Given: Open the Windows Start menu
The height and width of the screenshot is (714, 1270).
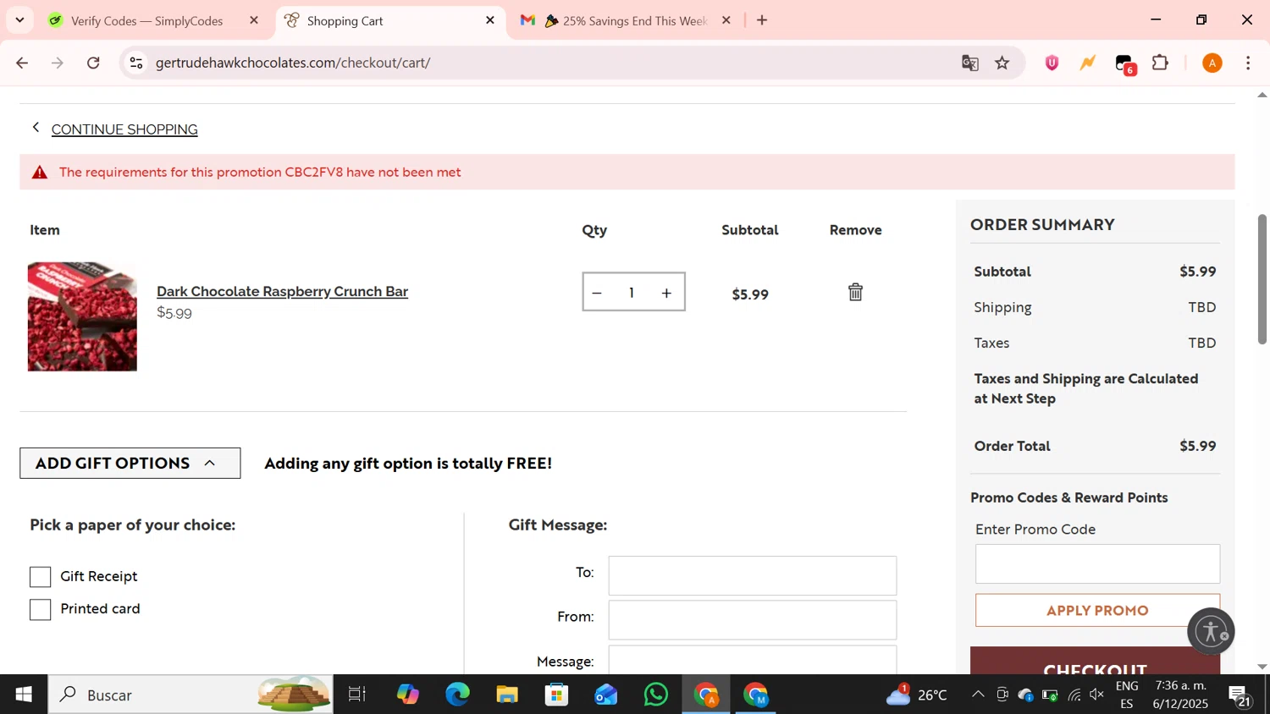Looking at the screenshot, I should pos(24,695).
